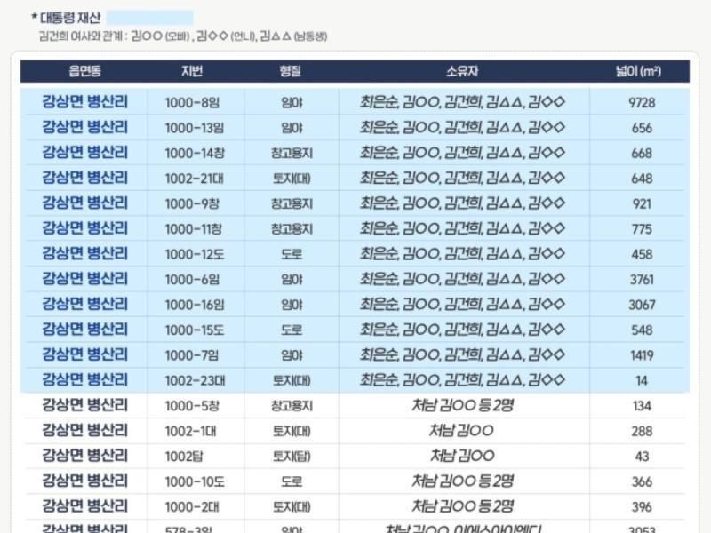Click the 지번 column header
The height and width of the screenshot is (533, 711).
pyautogui.click(x=192, y=71)
